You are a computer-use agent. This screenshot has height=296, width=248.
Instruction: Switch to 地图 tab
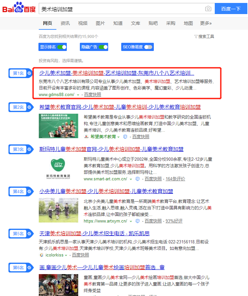tap(188, 24)
